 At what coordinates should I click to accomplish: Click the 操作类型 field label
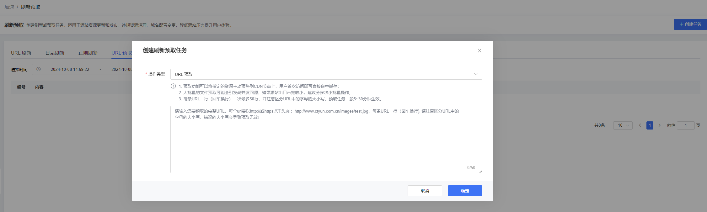156,74
